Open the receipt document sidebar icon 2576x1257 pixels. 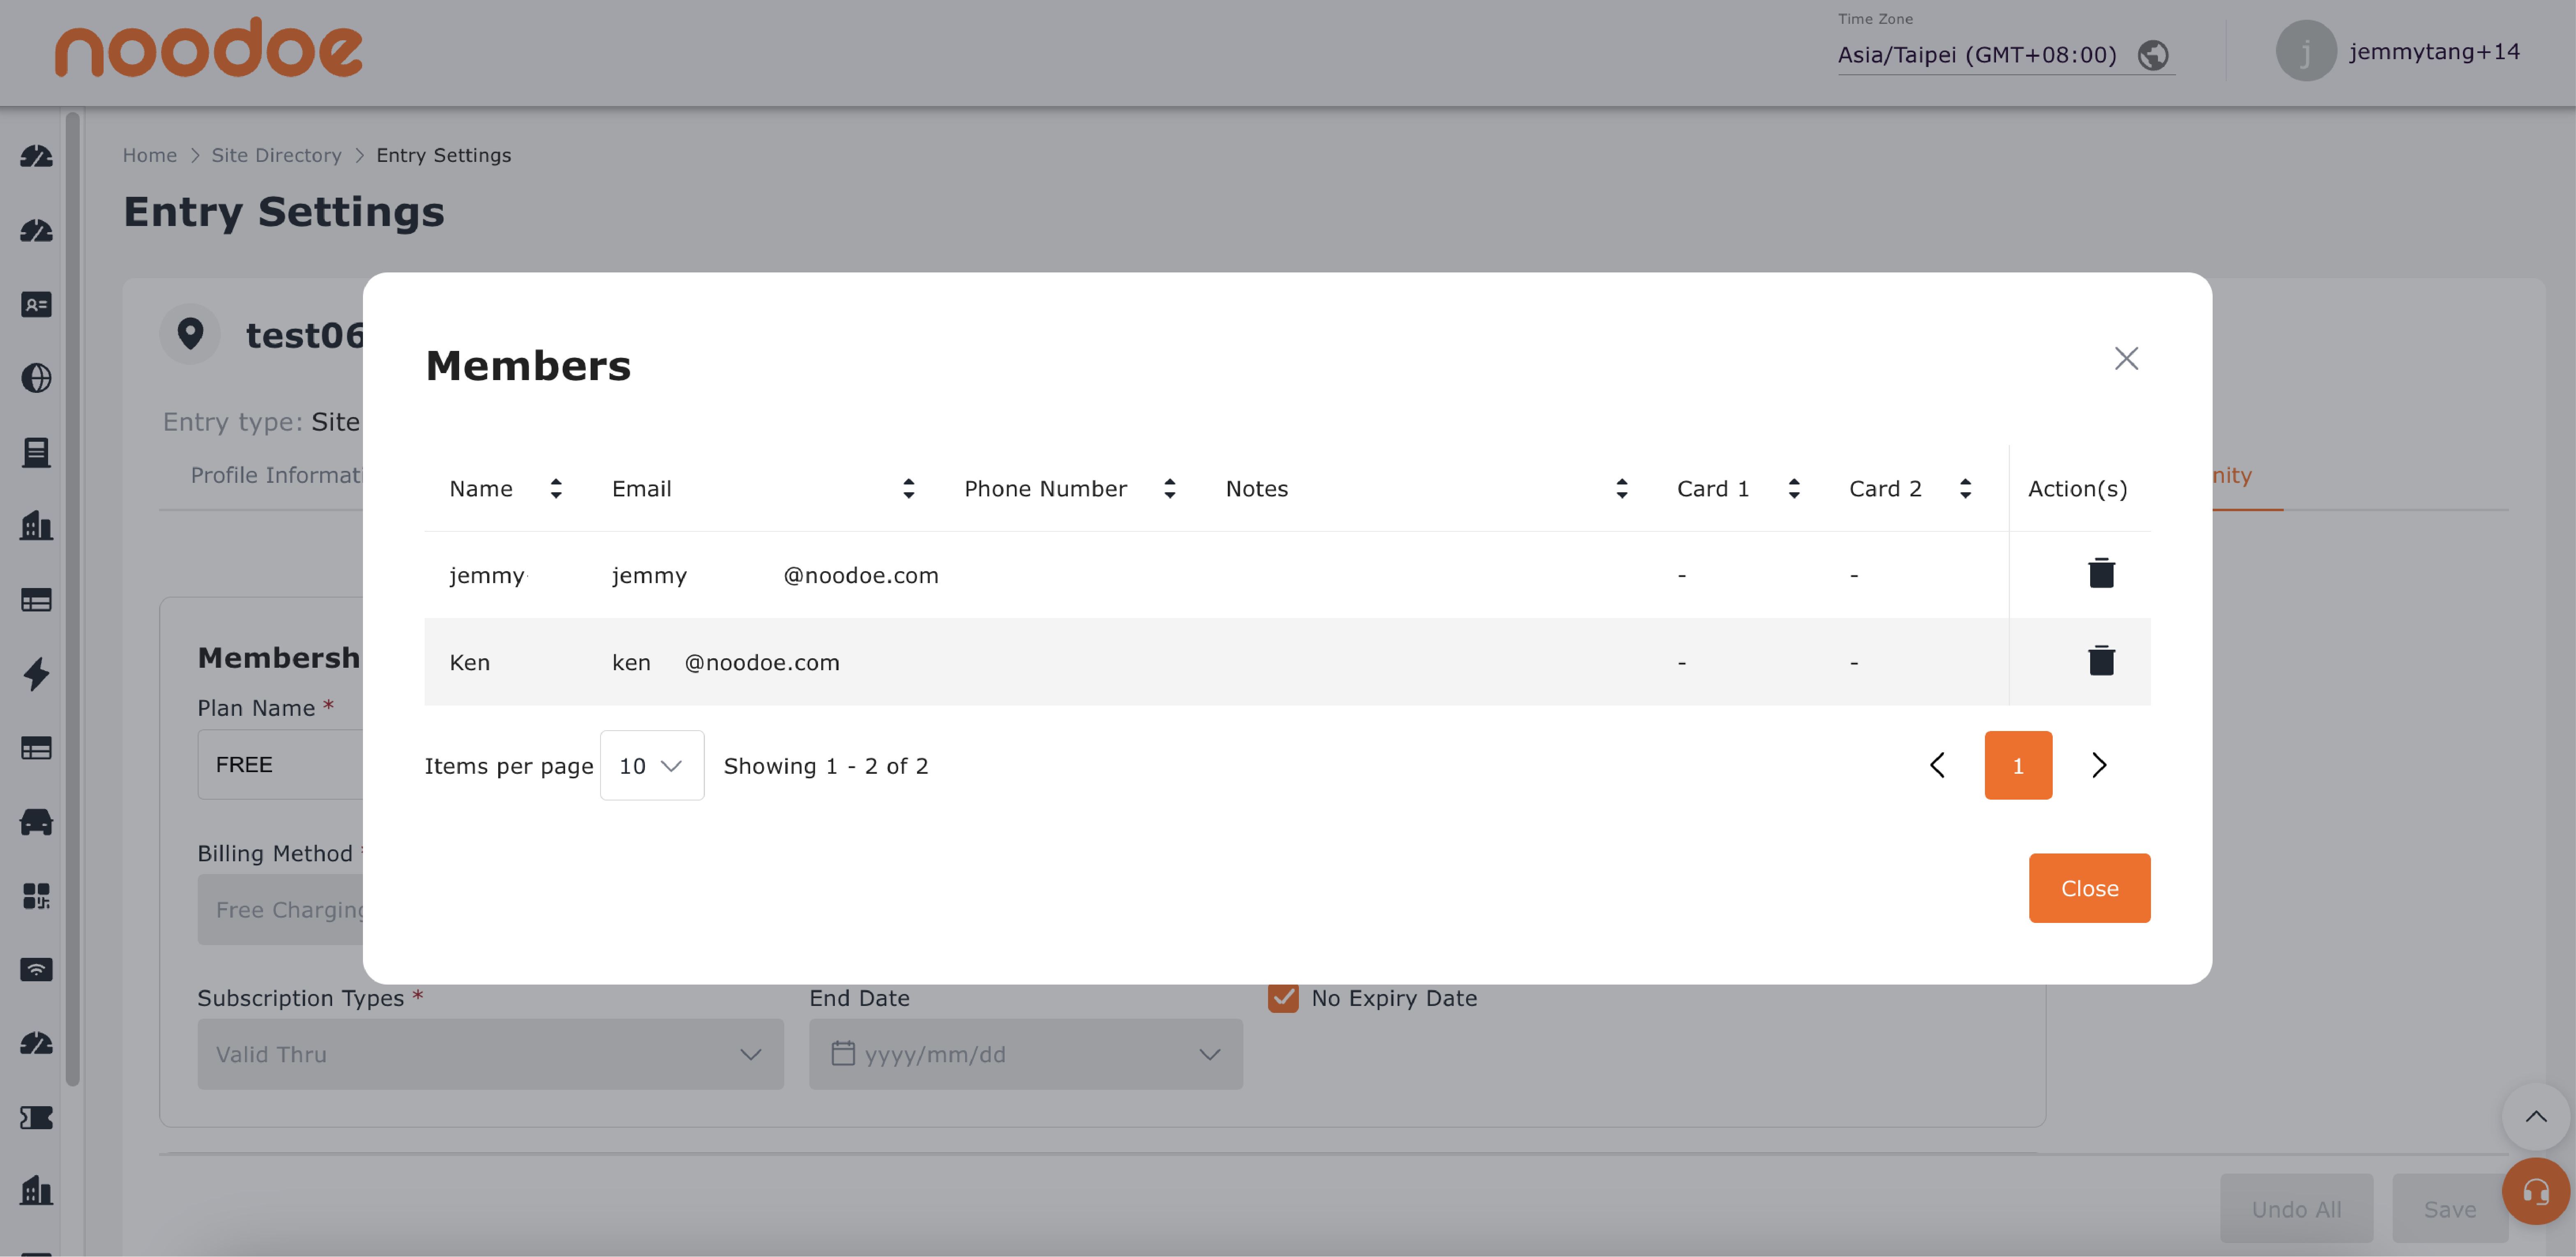(36, 453)
